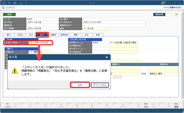Image resolution: width=184 pixels, height=113 pixels.
Task: Click the warning triangle icon in dialog
Action: point(15,71)
